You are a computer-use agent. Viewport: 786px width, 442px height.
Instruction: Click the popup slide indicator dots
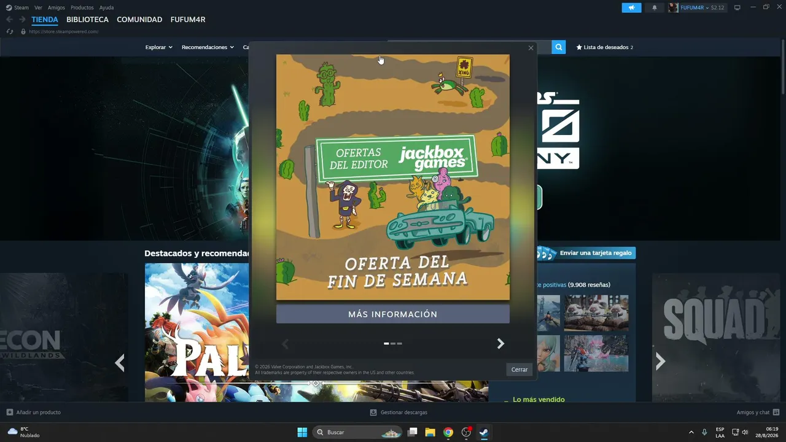[x=393, y=344]
